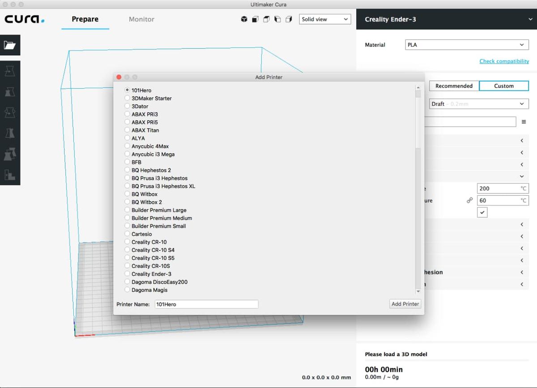Switch to 3D view camera icon

(x=244, y=19)
